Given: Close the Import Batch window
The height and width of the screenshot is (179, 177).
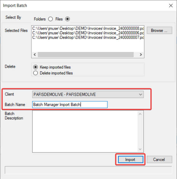Looking at the screenshot, I should coord(170,5).
